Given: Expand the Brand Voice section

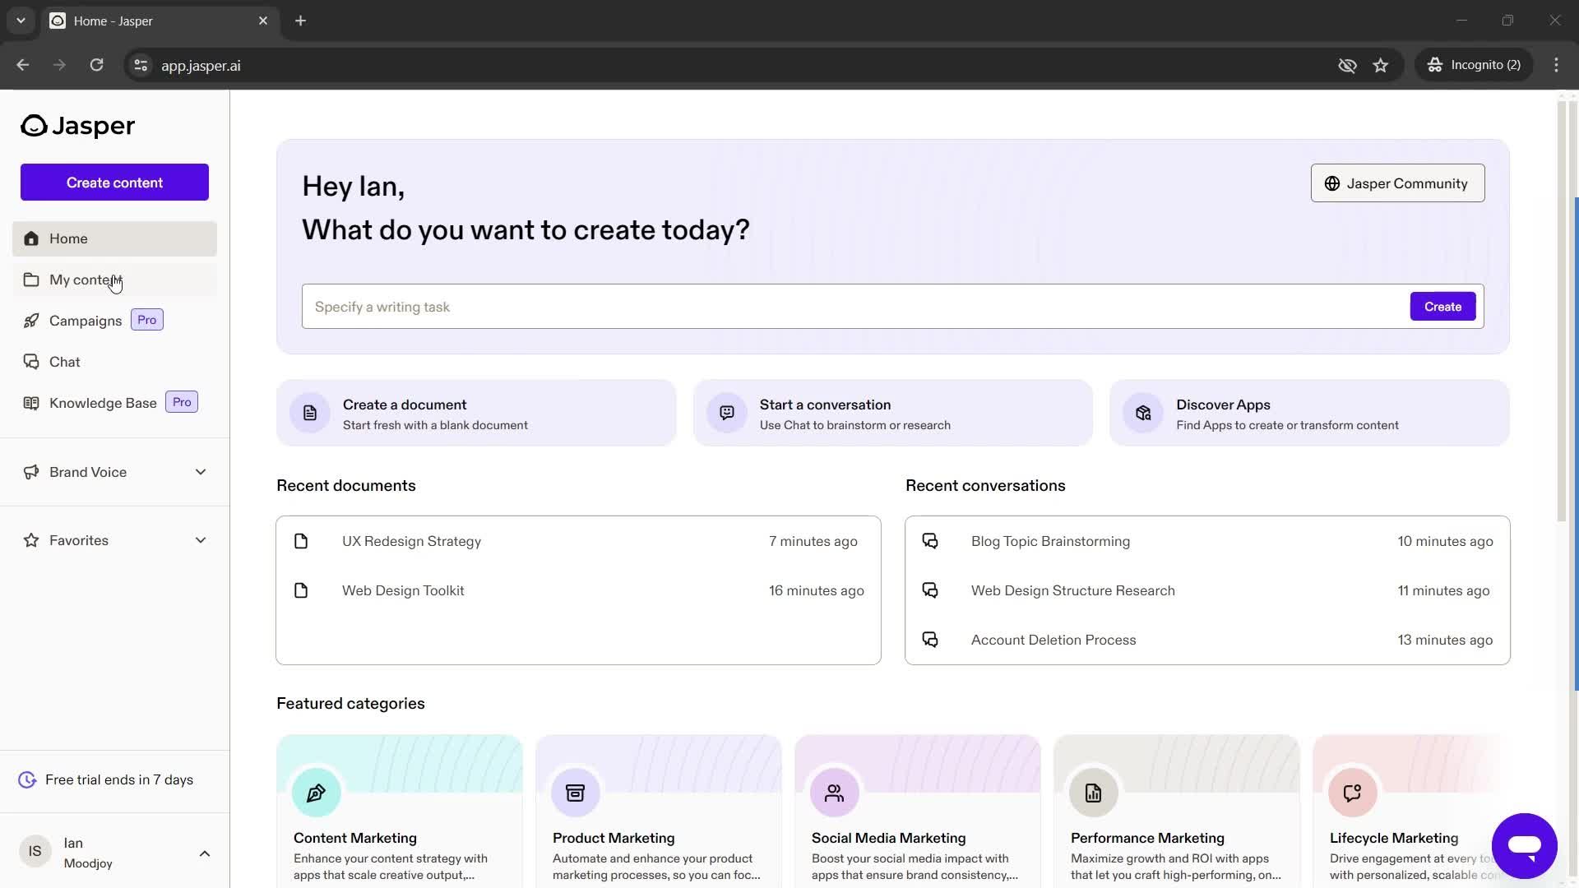Looking at the screenshot, I should pyautogui.click(x=201, y=472).
